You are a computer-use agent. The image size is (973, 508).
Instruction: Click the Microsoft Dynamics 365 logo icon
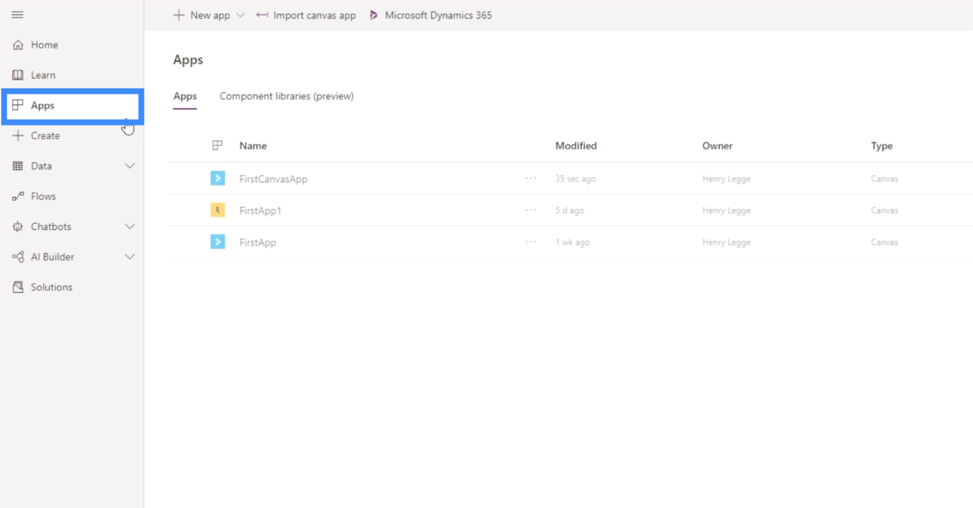point(374,15)
